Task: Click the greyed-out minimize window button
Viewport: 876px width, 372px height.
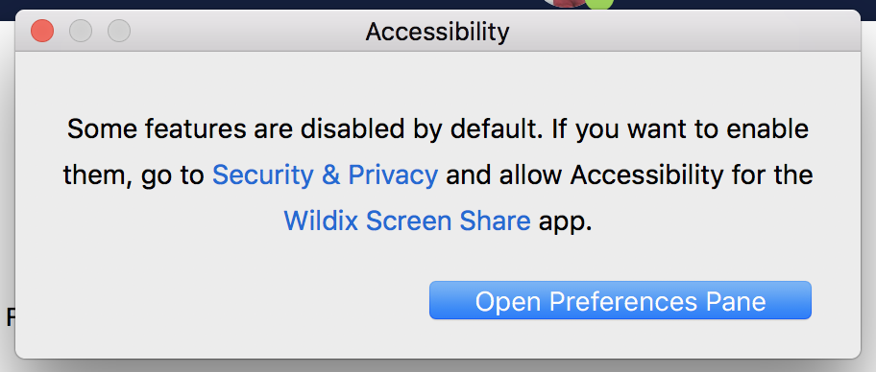Action: click(x=81, y=31)
